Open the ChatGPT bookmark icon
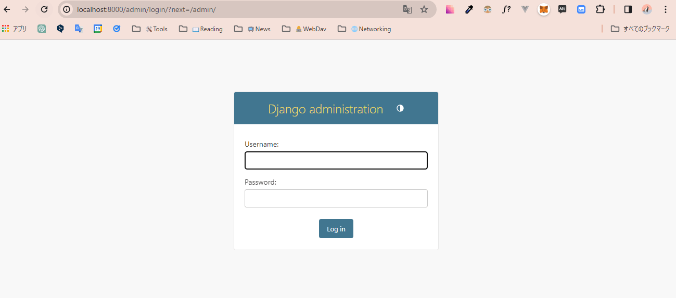 click(x=42, y=29)
